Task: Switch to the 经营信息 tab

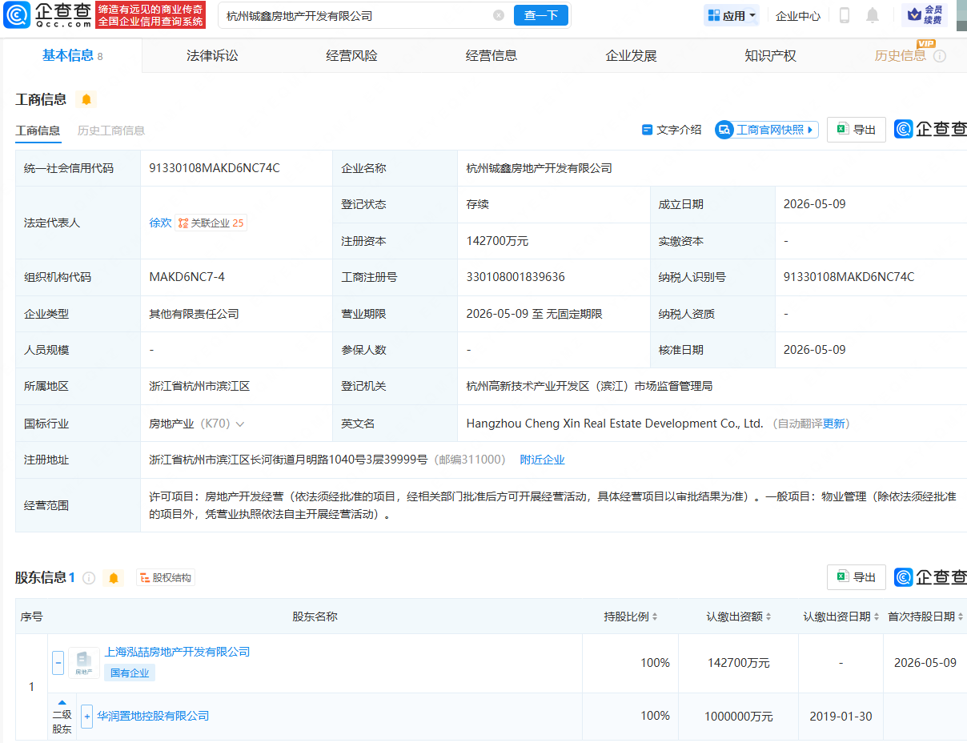Action: (492, 56)
